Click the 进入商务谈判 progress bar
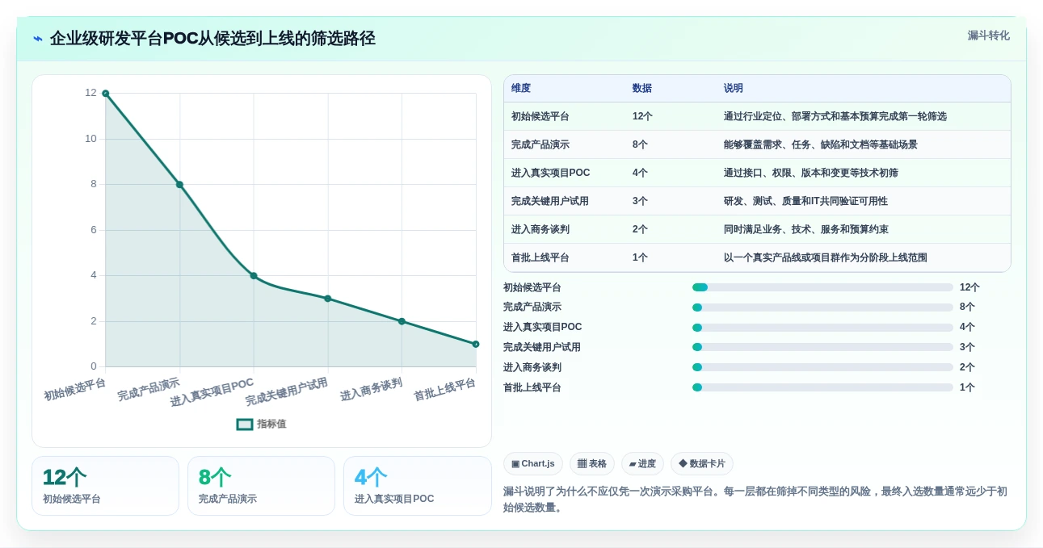The image size is (1043, 548). click(x=822, y=367)
